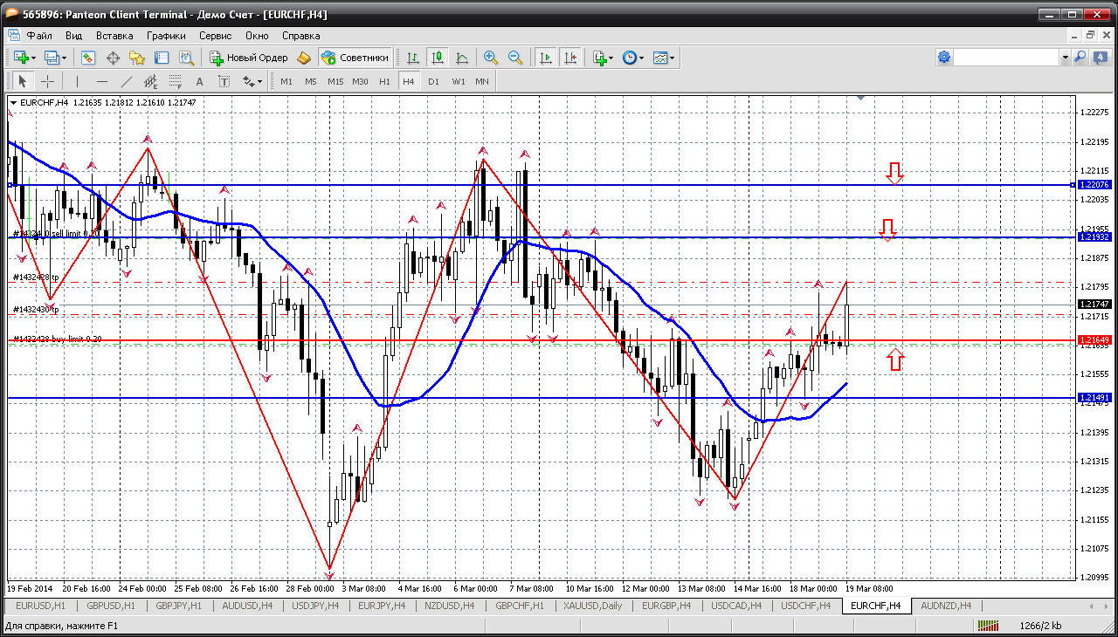Expand the arrows tool dropdown
The width and height of the screenshot is (1118, 637).
pyautogui.click(x=259, y=82)
